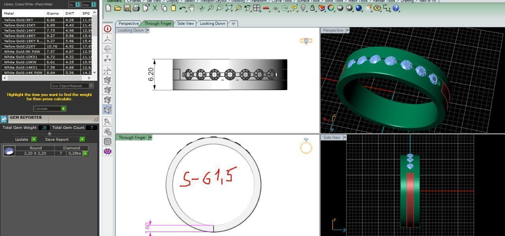
Task: Click the Zoom dynamic magnifier icon
Action: pyautogui.click(x=211, y=8)
